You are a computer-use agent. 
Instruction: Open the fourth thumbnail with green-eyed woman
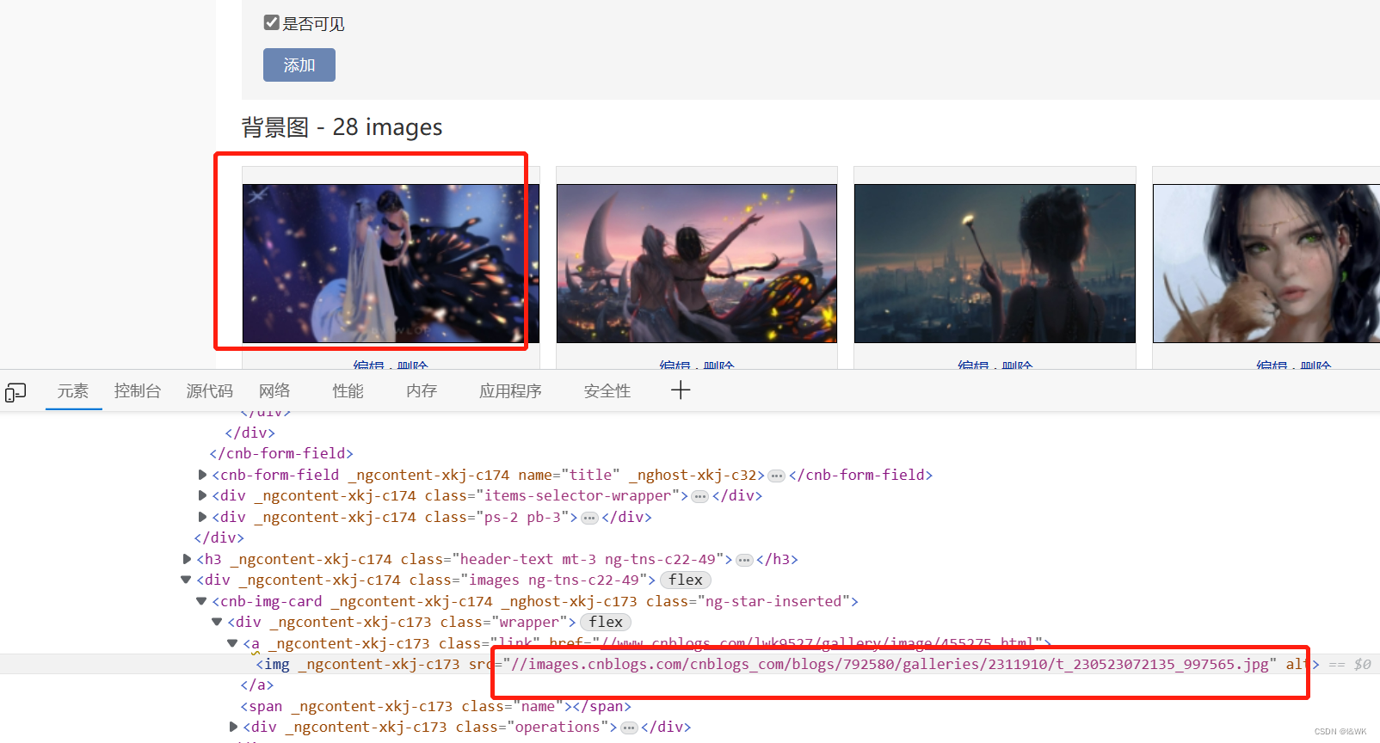coord(1266,263)
